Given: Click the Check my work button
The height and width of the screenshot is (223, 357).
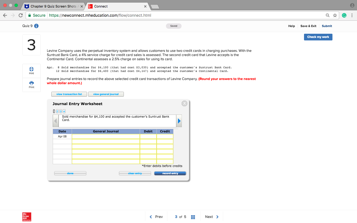Looking at the screenshot, I should pyautogui.click(x=318, y=37).
